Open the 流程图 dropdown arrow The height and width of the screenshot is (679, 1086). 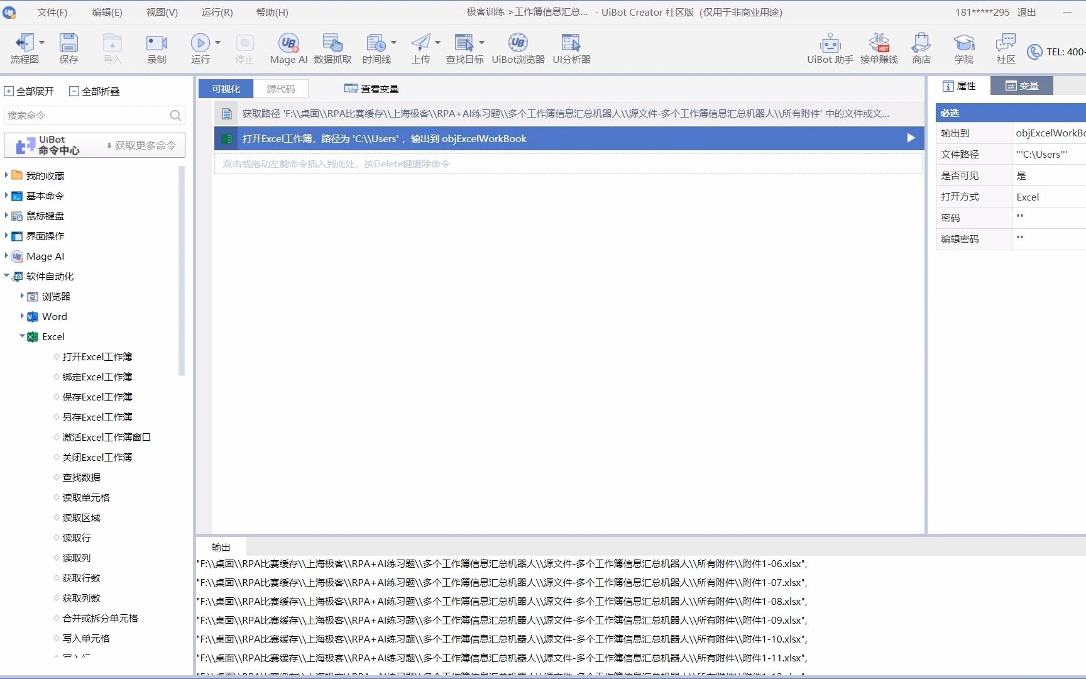42,43
